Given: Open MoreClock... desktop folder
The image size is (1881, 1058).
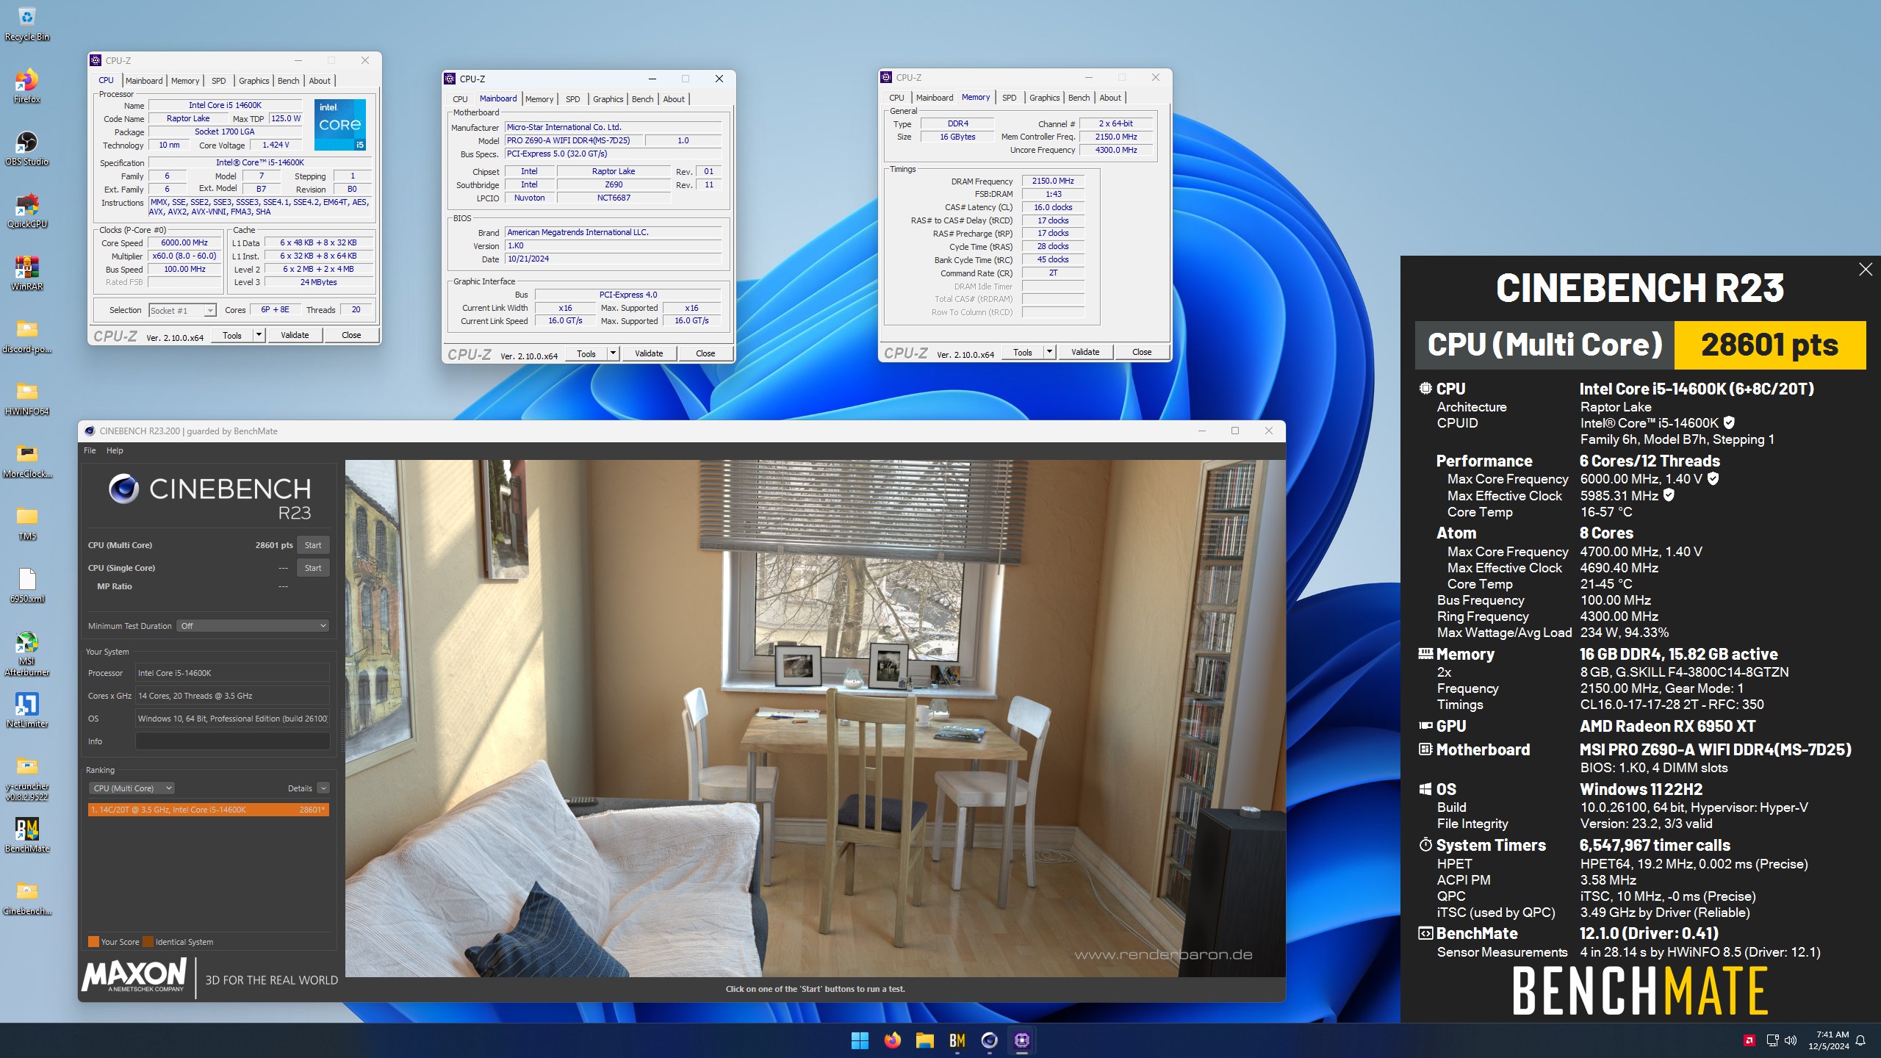Looking at the screenshot, I should [26, 461].
